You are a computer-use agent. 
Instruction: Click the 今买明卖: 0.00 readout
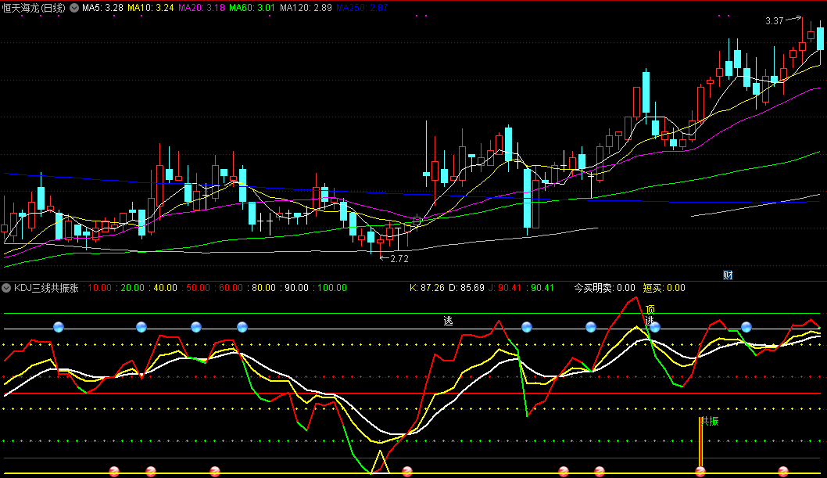pos(604,288)
